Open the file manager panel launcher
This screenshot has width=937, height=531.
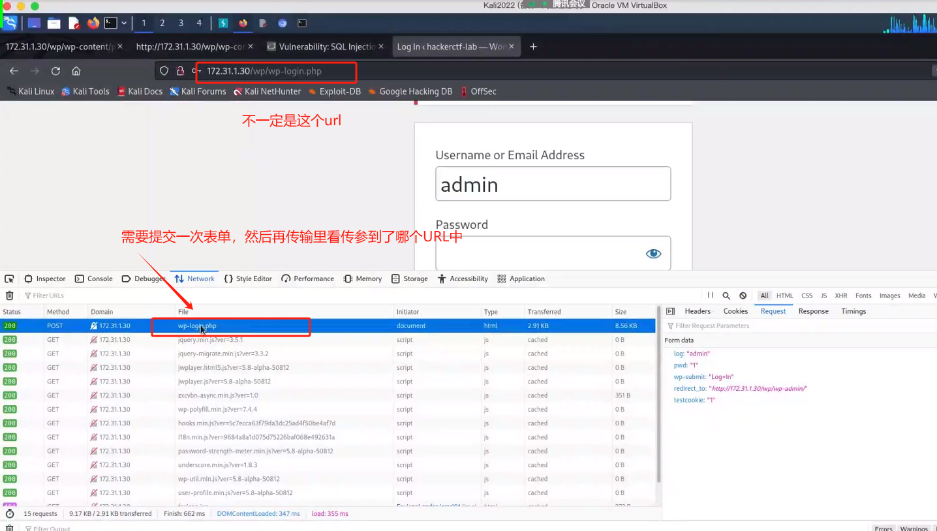point(54,23)
